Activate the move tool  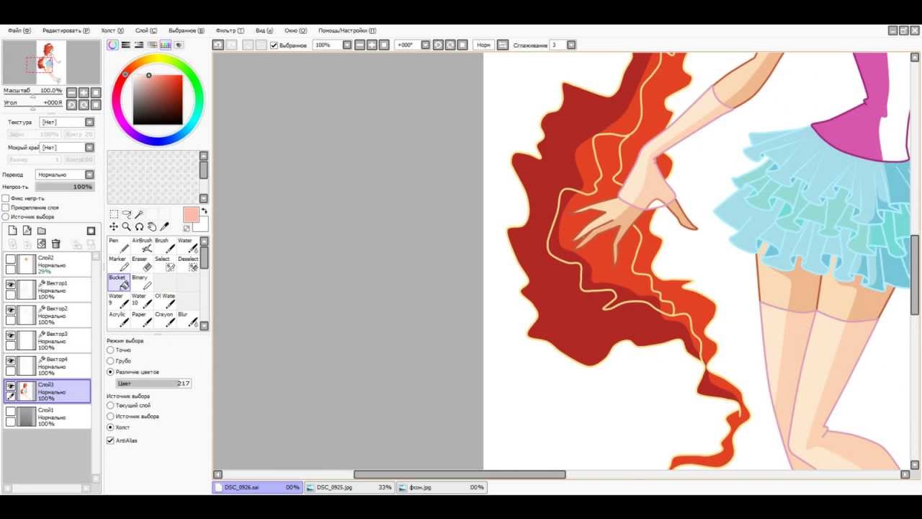pos(114,227)
